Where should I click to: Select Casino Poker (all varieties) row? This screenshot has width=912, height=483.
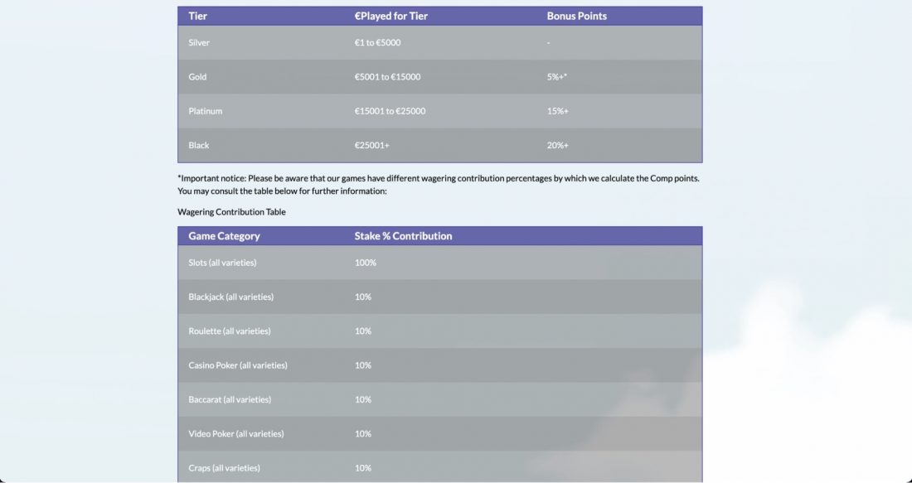439,365
